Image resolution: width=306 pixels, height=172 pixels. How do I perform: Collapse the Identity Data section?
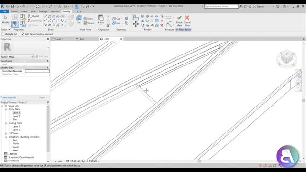(48, 68)
